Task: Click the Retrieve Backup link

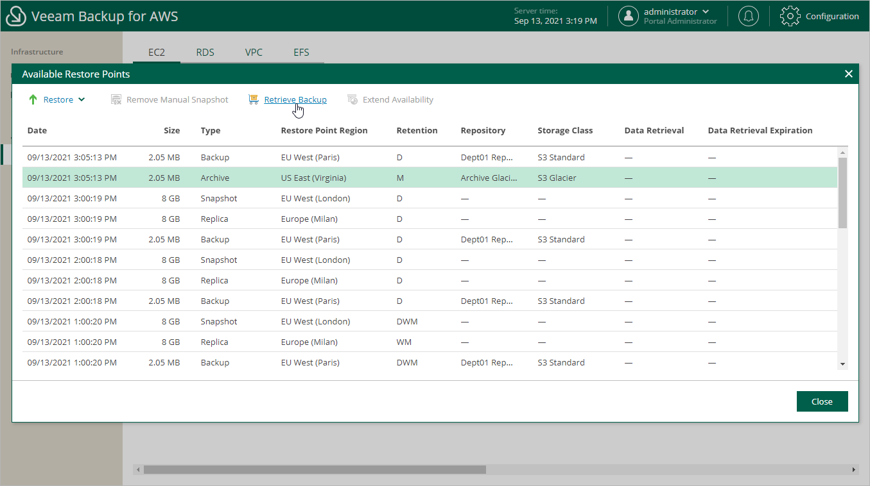Action: (x=295, y=99)
